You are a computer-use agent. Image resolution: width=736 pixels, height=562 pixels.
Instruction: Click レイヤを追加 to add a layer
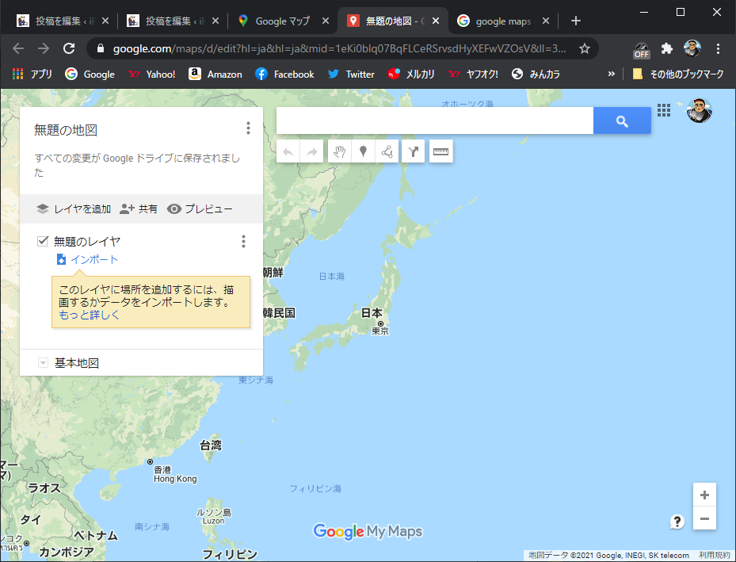click(x=74, y=209)
